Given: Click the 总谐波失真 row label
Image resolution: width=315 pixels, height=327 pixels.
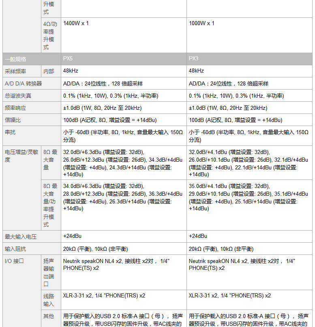Looking at the screenshot, I should (x=32, y=96).
